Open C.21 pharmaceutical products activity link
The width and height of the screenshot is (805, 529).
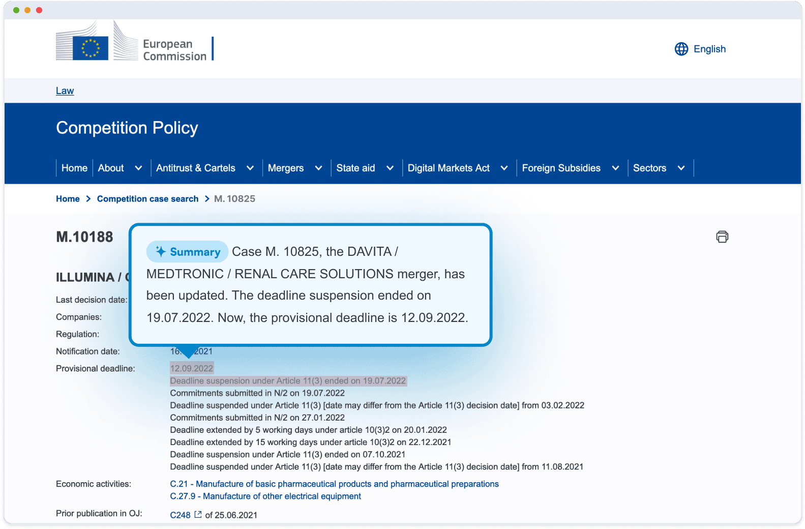pyautogui.click(x=334, y=484)
